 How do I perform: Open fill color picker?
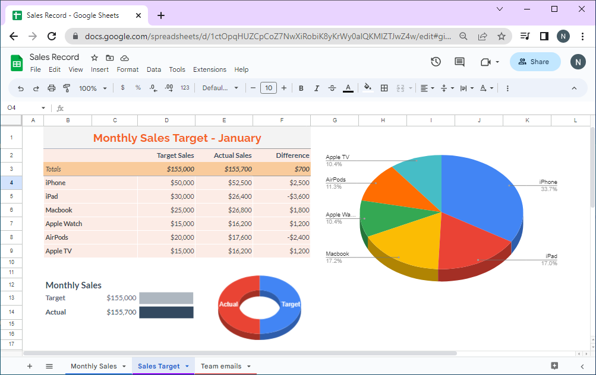368,88
